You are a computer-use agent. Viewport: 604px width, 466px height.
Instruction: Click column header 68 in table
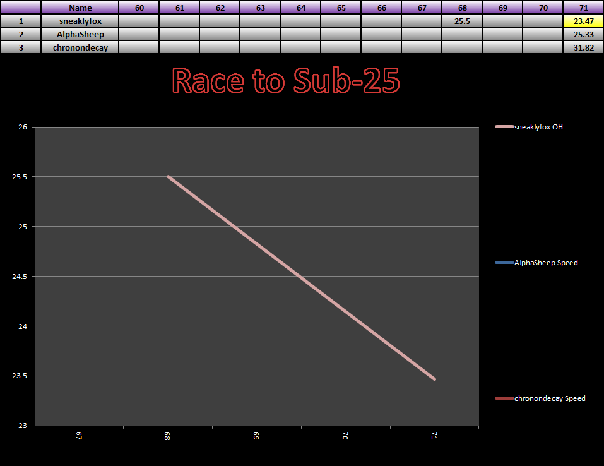[x=462, y=8]
